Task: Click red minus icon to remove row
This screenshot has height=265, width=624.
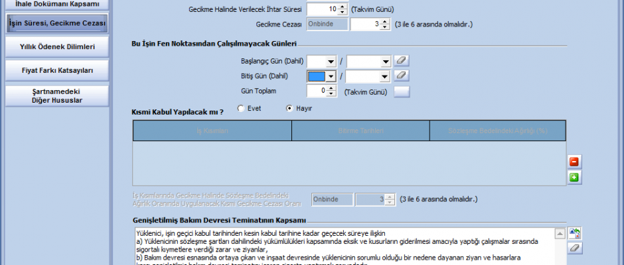Action: click(x=574, y=162)
